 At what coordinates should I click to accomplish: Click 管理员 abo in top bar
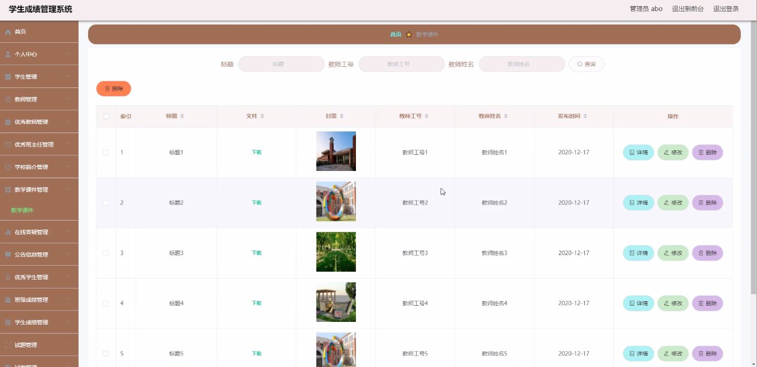(x=646, y=9)
